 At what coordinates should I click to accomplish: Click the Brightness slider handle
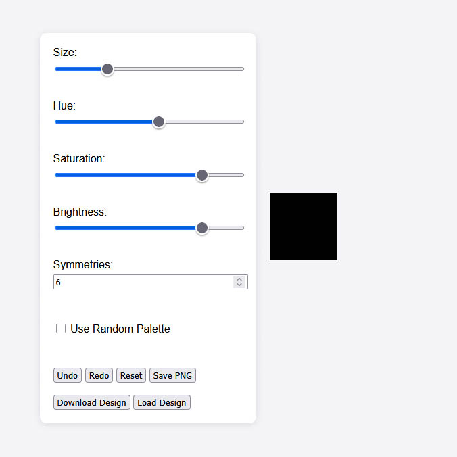click(202, 228)
